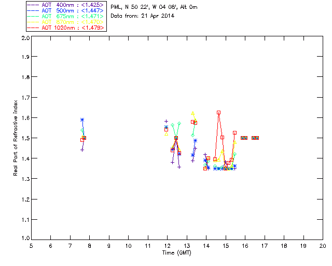
Task: Click the y-axis label 1.9
Action: [25, 57]
